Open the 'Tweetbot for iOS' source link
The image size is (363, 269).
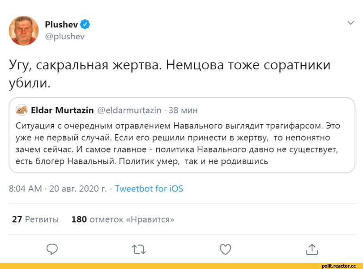(x=149, y=188)
